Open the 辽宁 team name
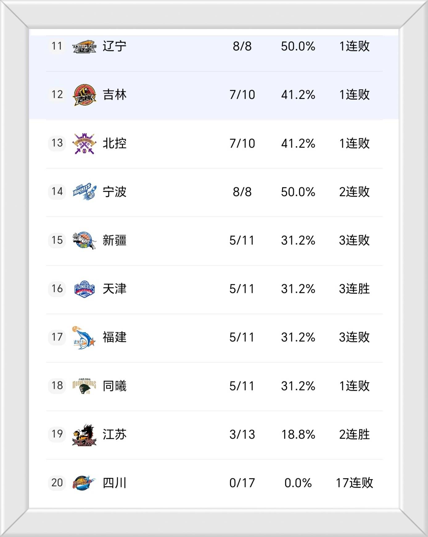 [114, 46]
